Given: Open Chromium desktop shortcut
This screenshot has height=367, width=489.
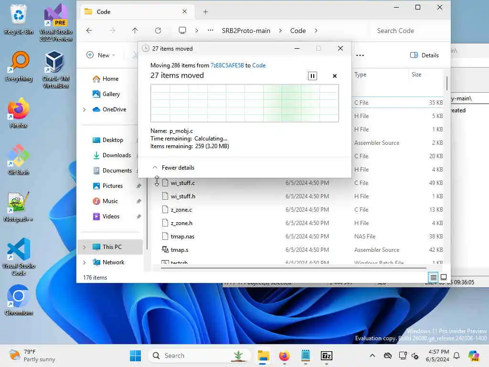Looking at the screenshot, I should [19, 300].
